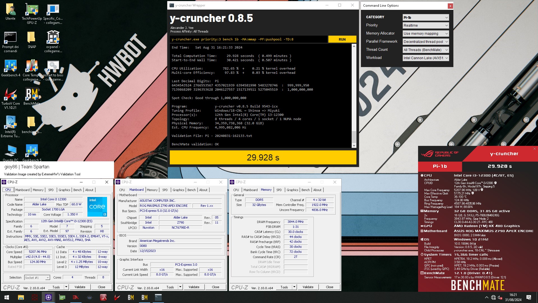Viewport: 538px width, 303px height.
Task: Close the Command Line Options panel
Action: (450, 6)
